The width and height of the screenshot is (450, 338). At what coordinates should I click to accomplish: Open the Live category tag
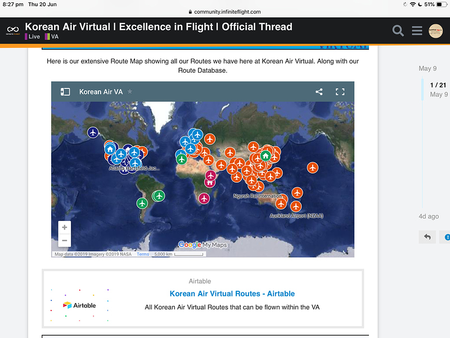click(x=33, y=37)
